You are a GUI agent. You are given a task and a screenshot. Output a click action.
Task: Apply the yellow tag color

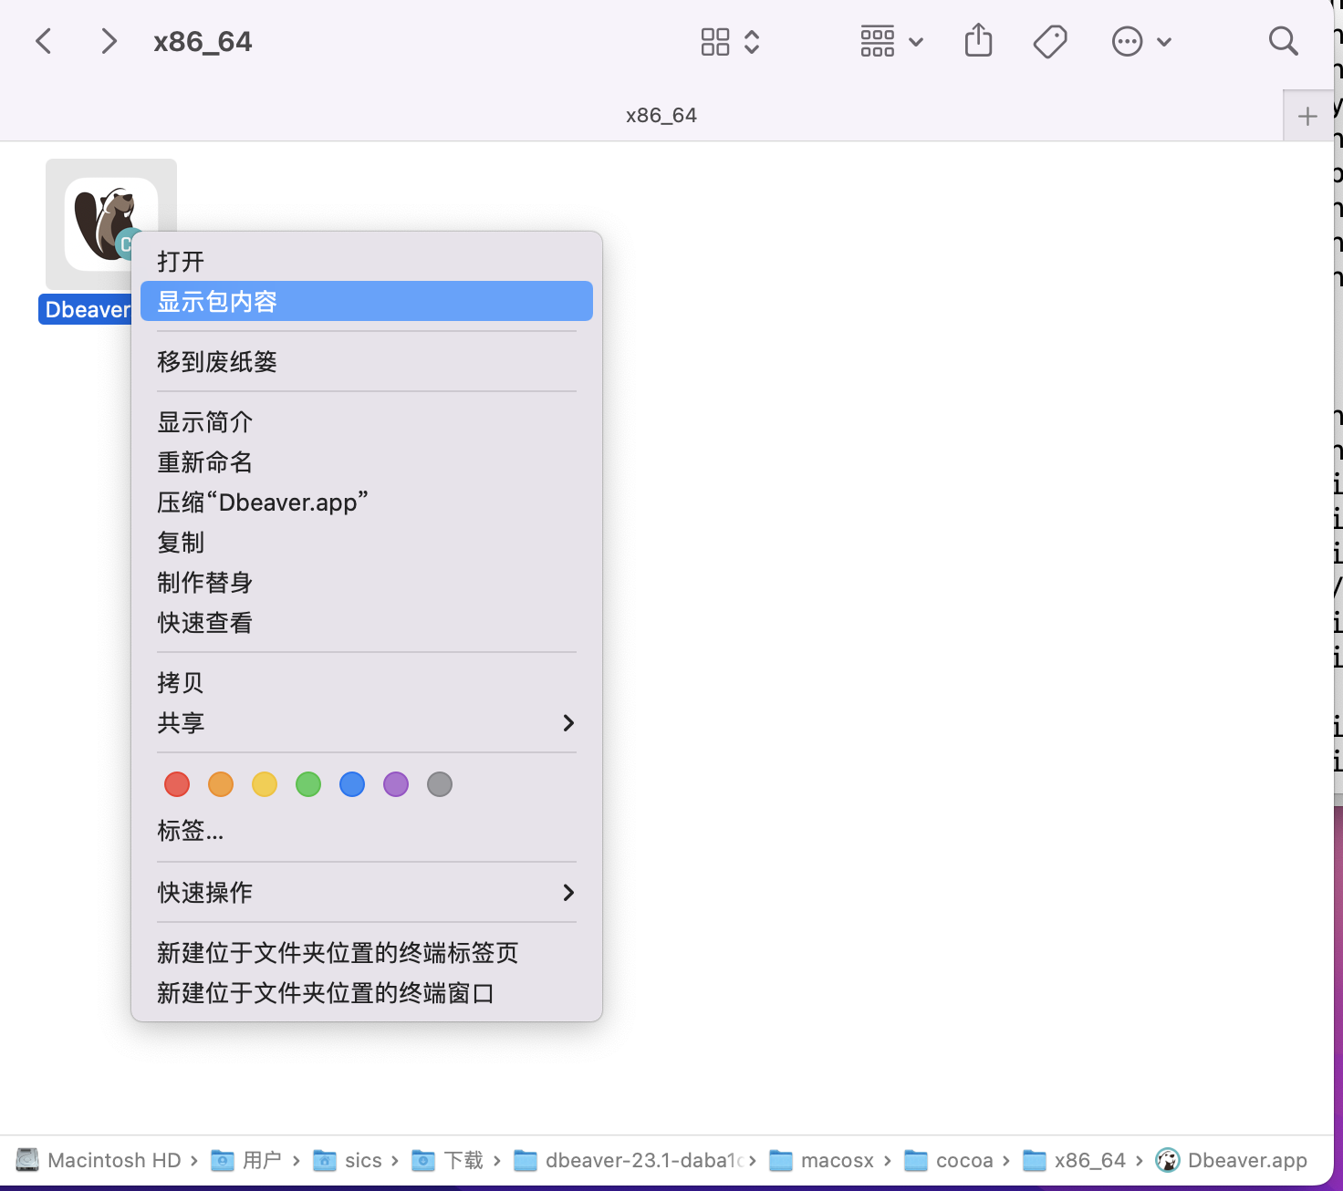[265, 784]
